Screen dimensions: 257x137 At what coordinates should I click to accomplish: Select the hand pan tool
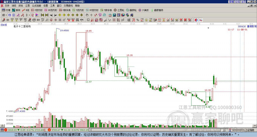pyautogui.click(x=87, y=15)
